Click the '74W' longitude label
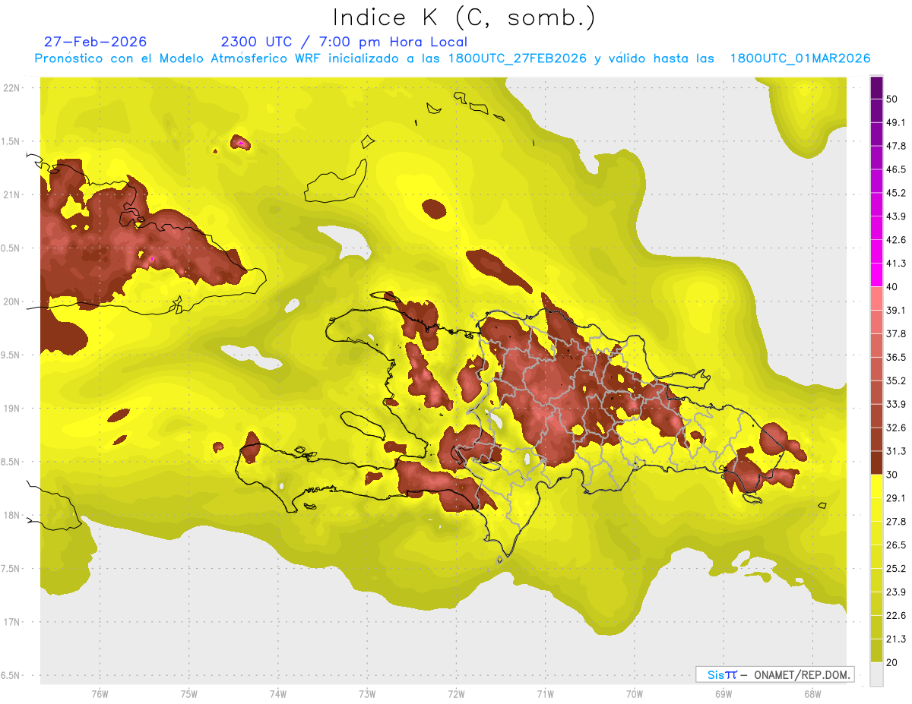 pos(278,693)
